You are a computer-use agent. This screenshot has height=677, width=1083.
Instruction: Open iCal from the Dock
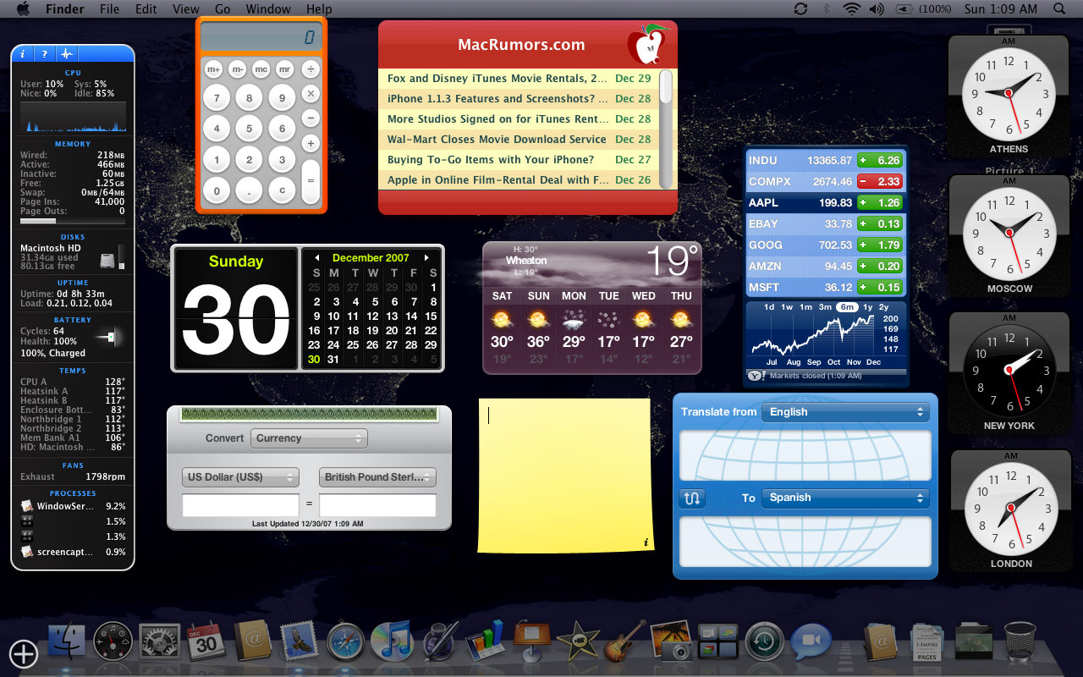click(x=206, y=642)
